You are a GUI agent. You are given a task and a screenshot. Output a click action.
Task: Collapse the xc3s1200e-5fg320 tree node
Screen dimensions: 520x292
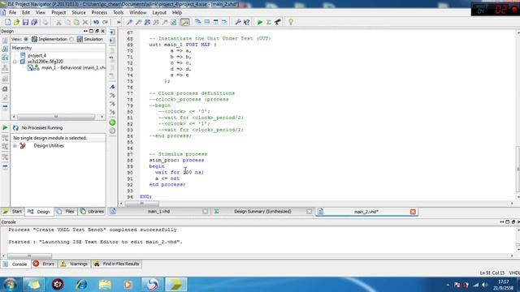(15, 62)
